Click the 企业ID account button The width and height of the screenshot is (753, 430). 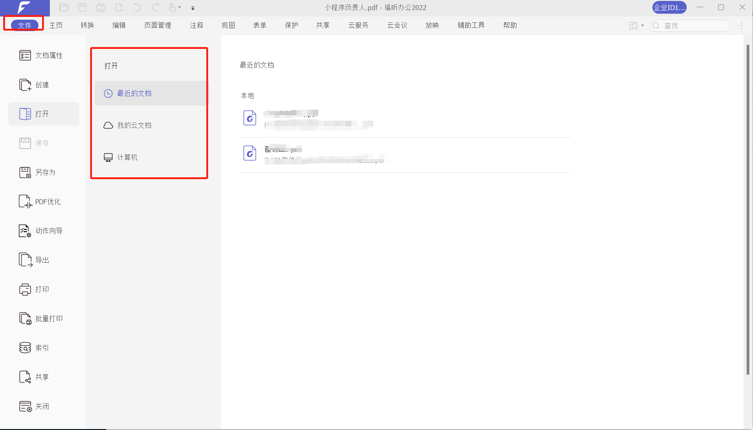(669, 7)
